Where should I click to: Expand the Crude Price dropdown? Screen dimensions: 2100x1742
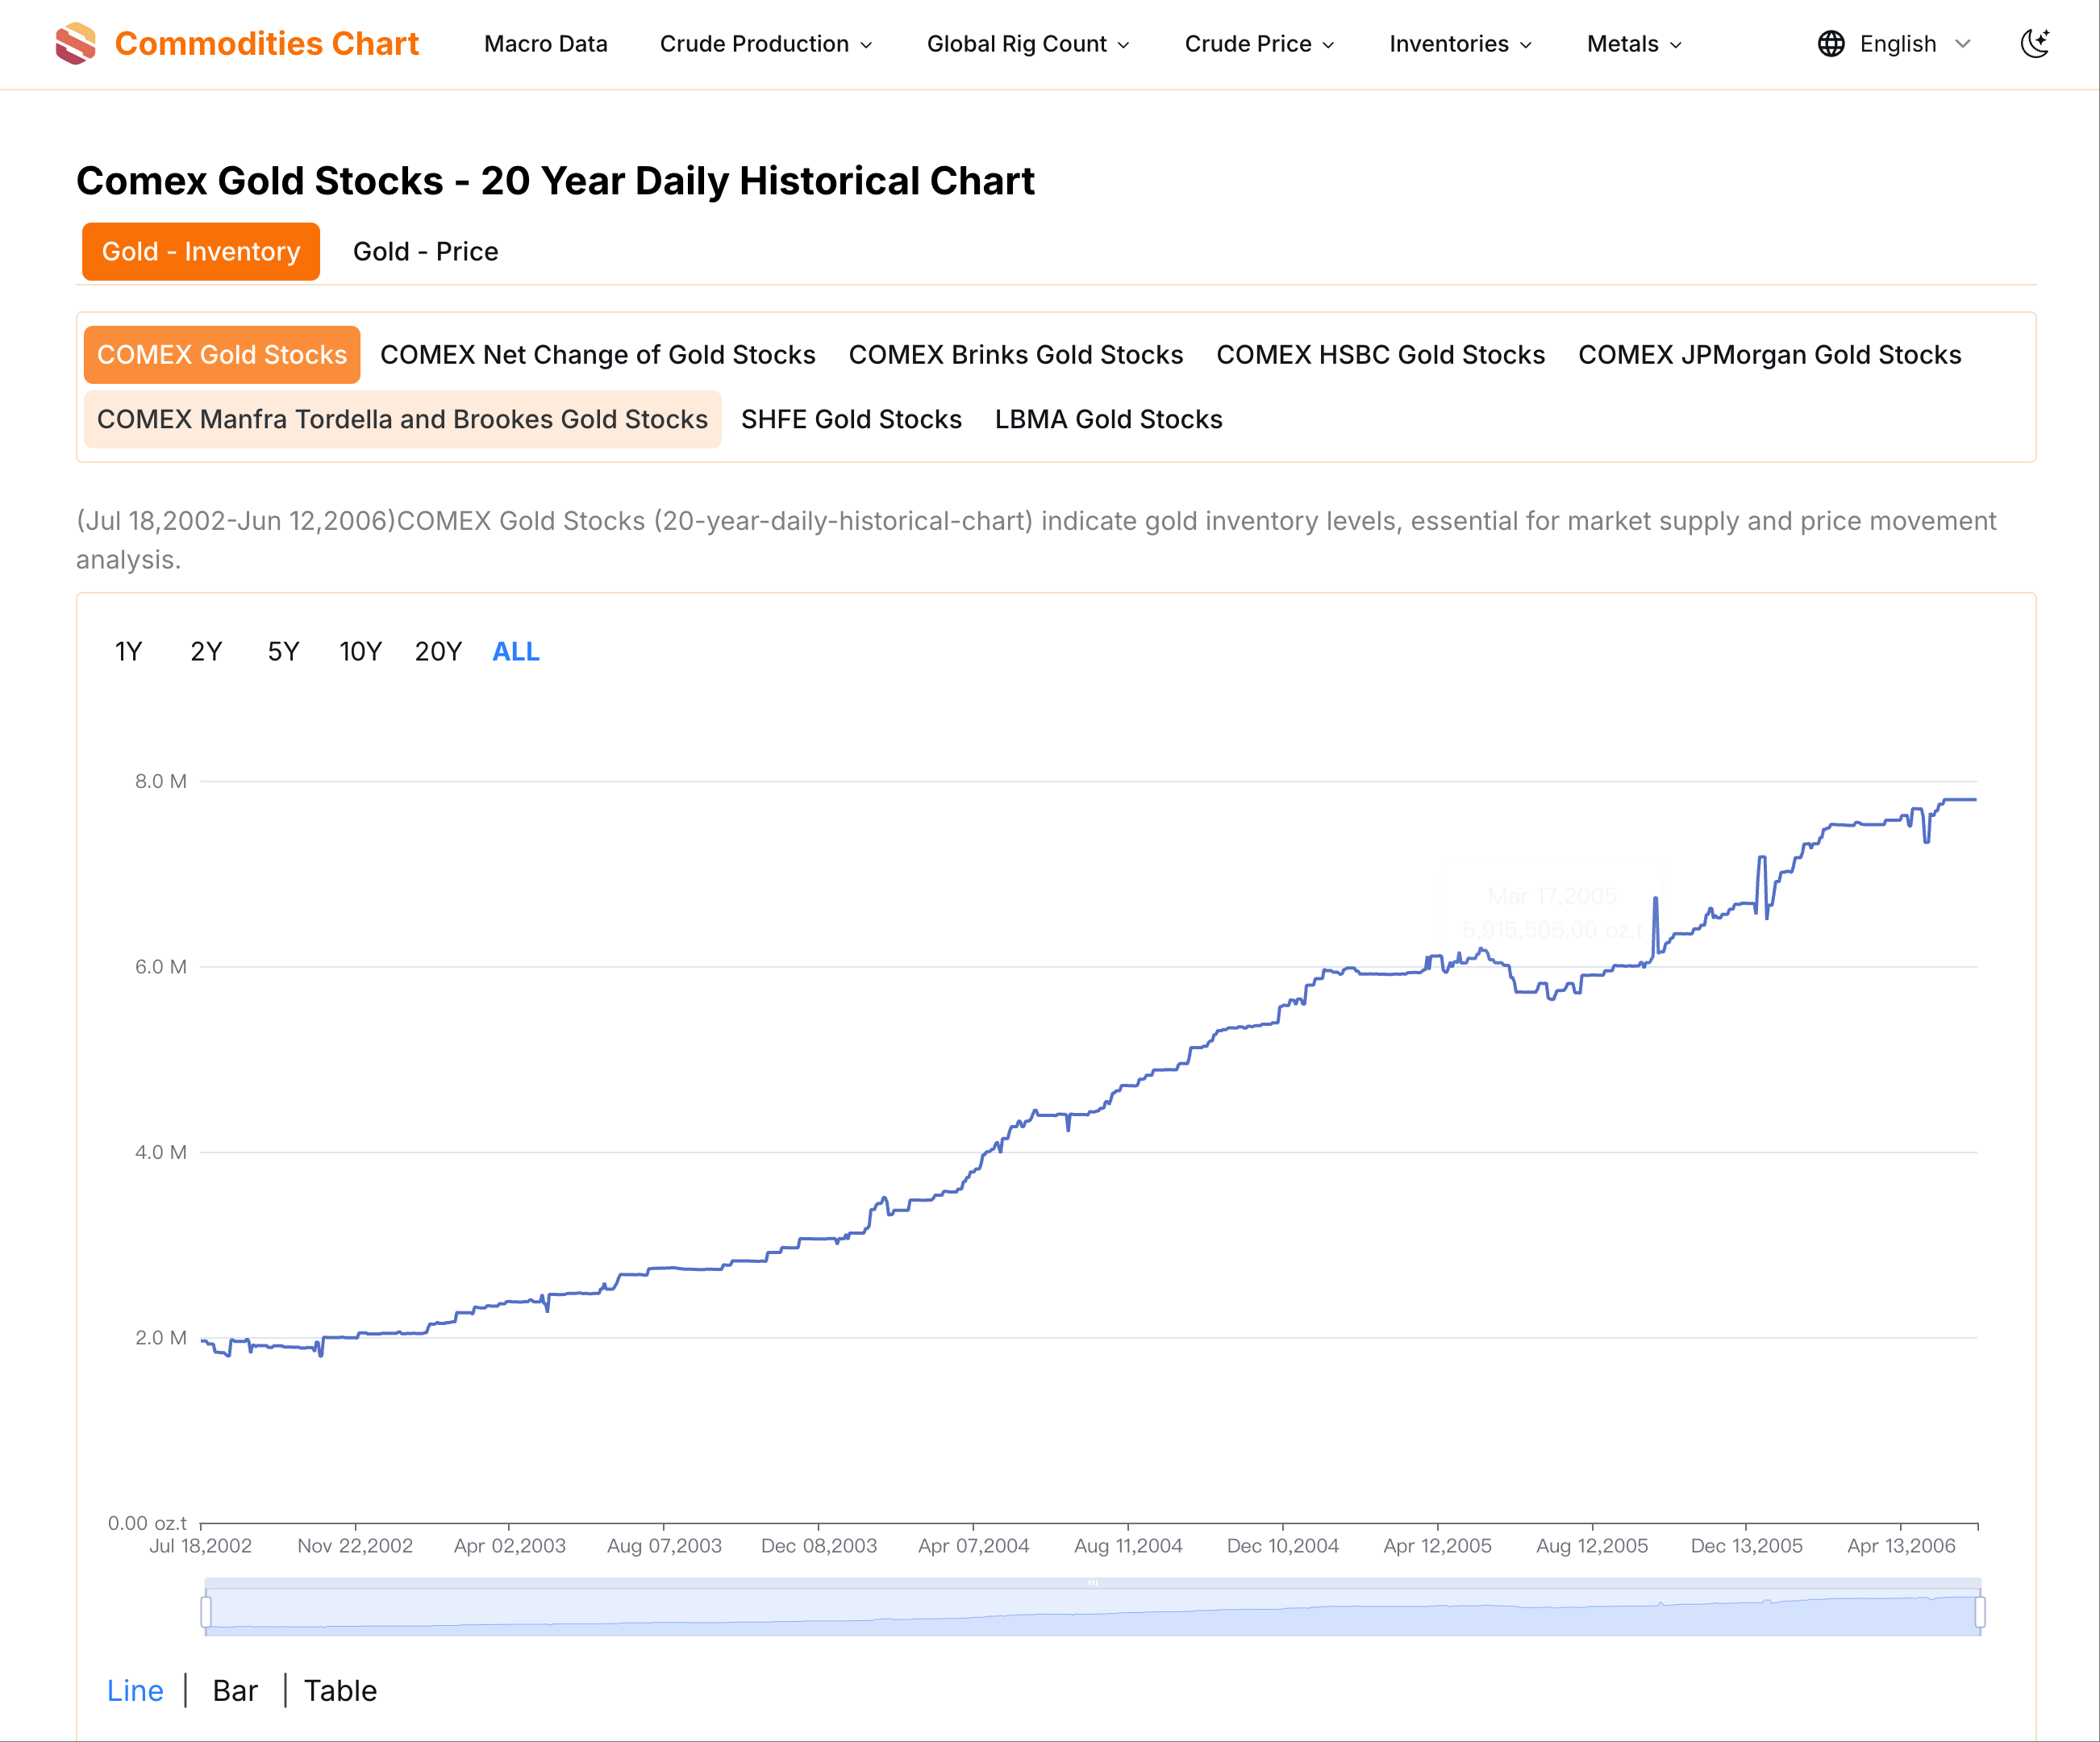point(1260,44)
